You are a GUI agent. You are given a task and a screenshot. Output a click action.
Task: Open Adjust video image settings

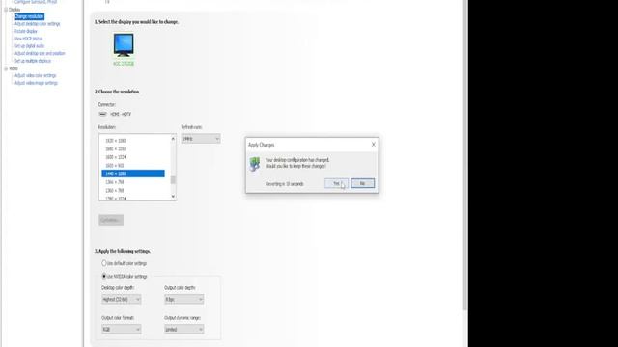point(37,83)
